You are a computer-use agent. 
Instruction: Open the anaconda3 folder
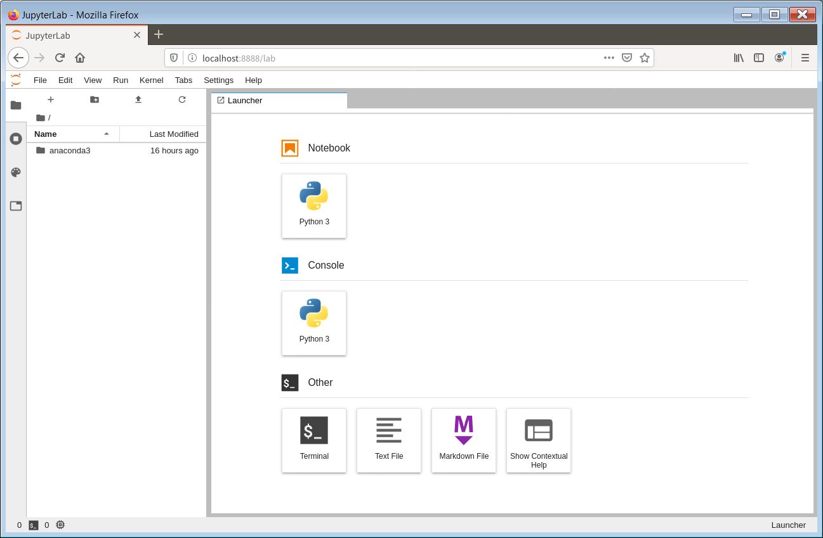click(x=70, y=151)
